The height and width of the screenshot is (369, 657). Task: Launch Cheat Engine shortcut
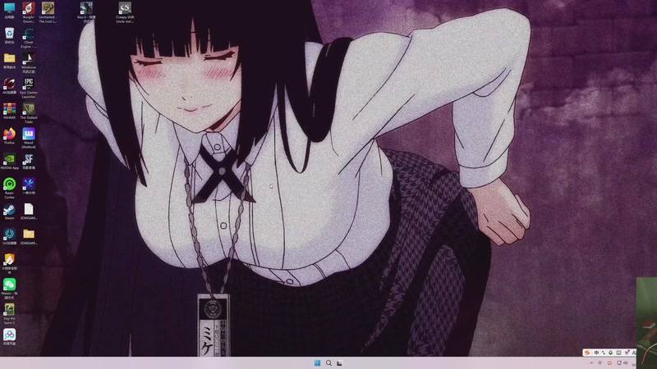coord(29,38)
